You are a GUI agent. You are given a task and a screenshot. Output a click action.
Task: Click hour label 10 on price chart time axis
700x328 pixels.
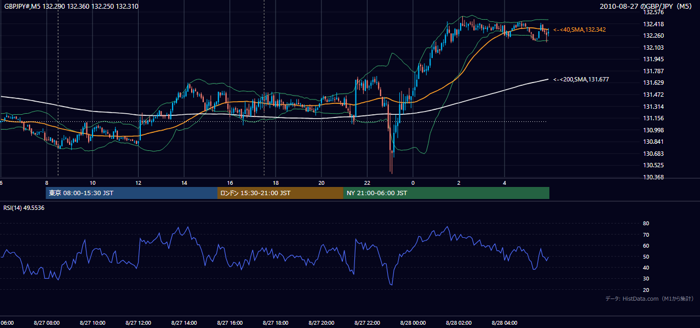93,183
